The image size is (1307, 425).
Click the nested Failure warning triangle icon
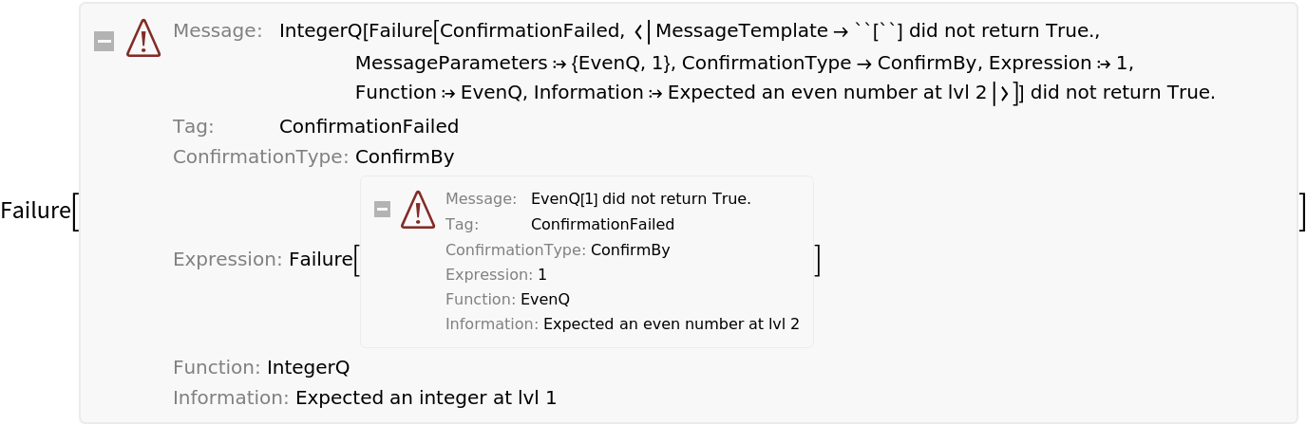coord(418,210)
